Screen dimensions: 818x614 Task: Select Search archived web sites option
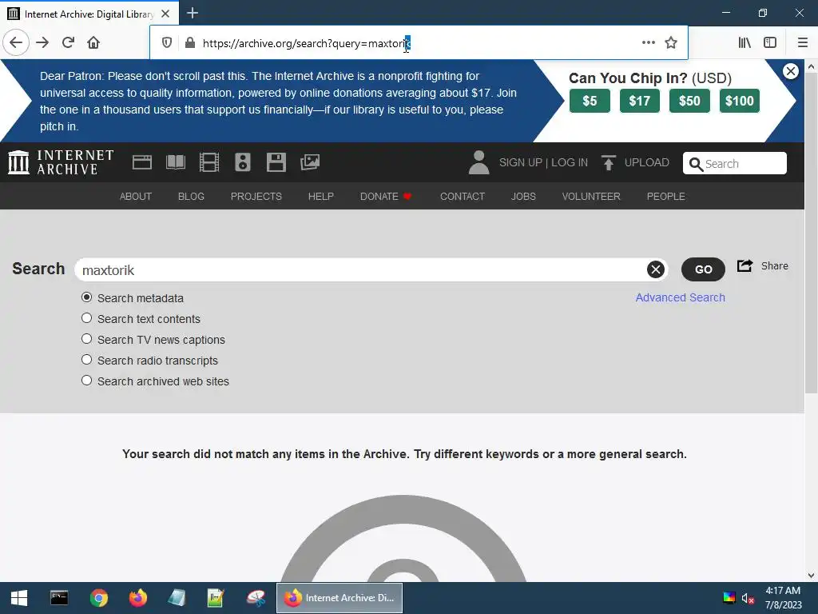[86, 381]
